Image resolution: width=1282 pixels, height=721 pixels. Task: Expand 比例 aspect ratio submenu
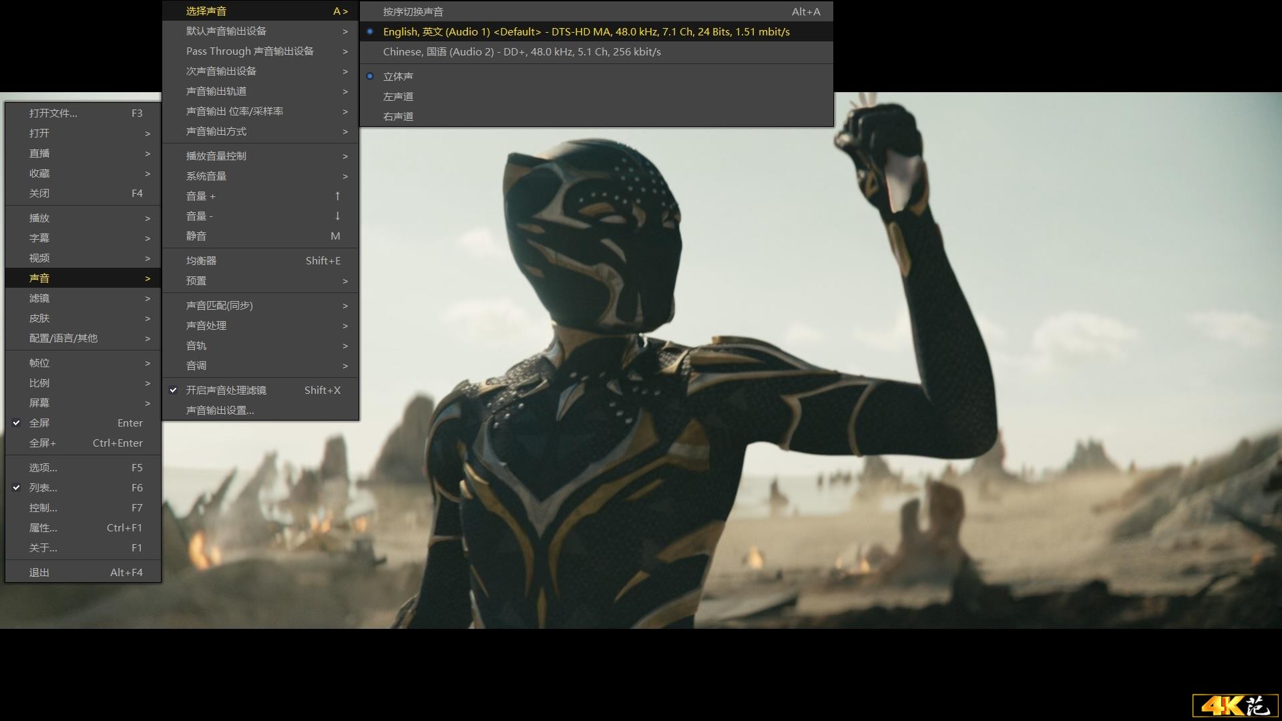coord(83,383)
